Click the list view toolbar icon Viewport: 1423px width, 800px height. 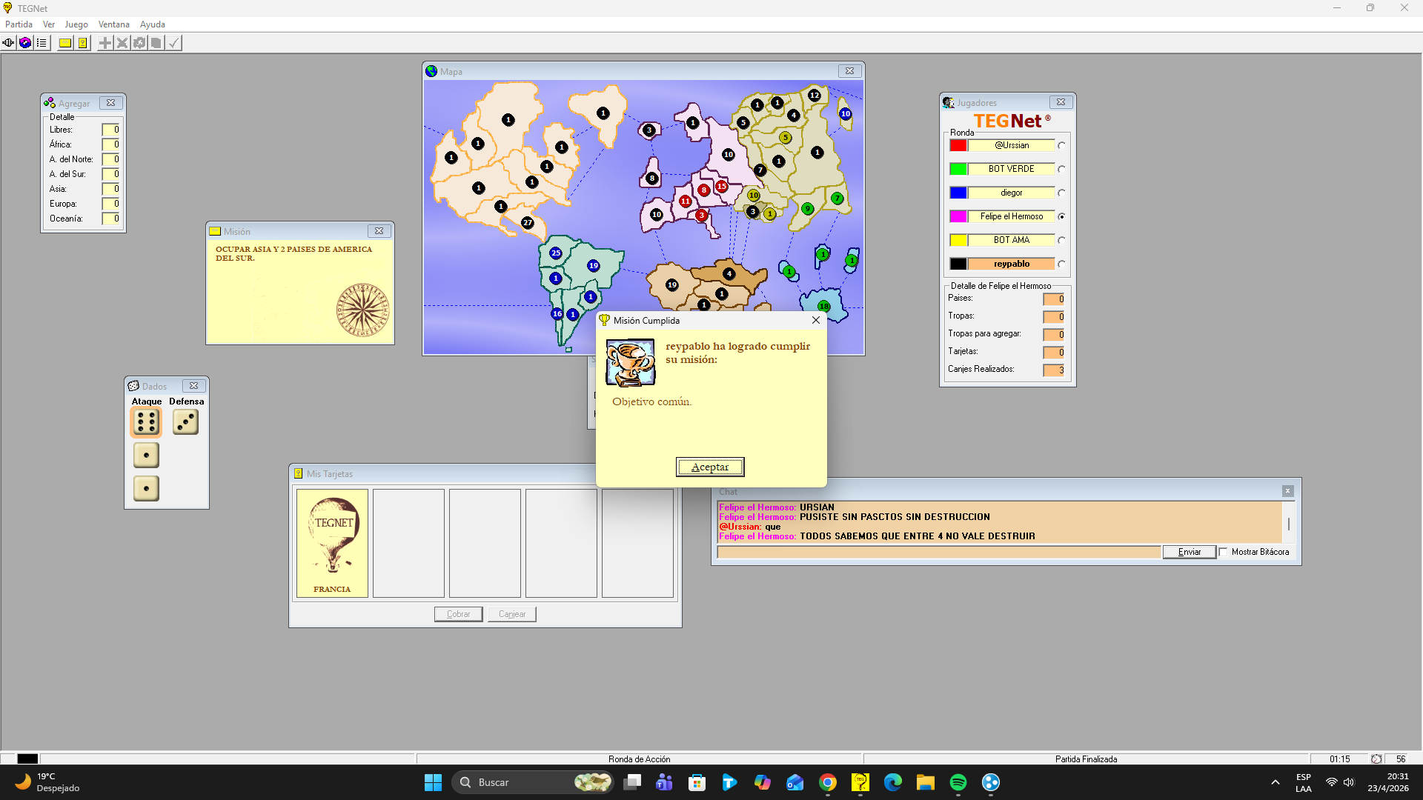coord(42,43)
